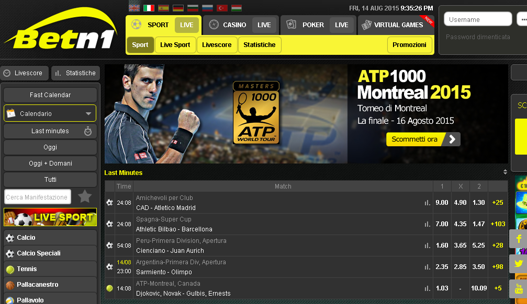Viewport: 527px width, 304px height.
Task: Pick away odds 5.25 for Juan Aurich
Action: (478, 245)
